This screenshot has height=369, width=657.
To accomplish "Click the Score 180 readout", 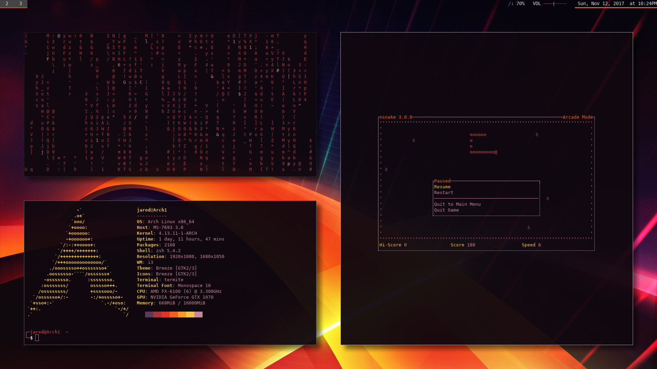I will click(463, 245).
